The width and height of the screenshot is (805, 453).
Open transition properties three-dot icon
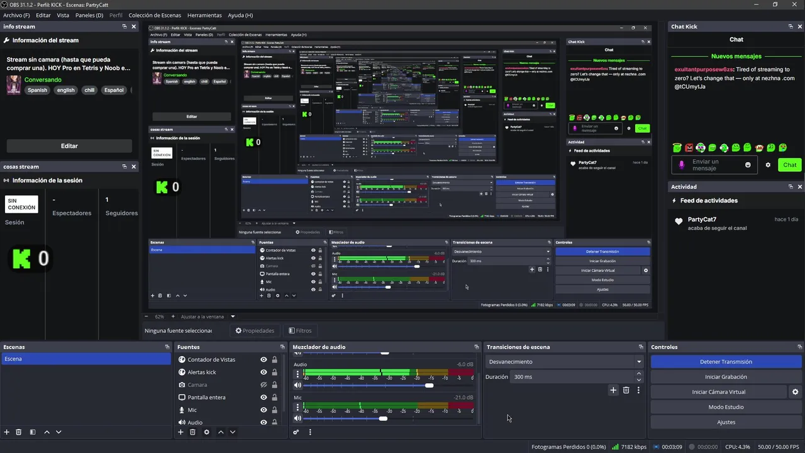638,390
